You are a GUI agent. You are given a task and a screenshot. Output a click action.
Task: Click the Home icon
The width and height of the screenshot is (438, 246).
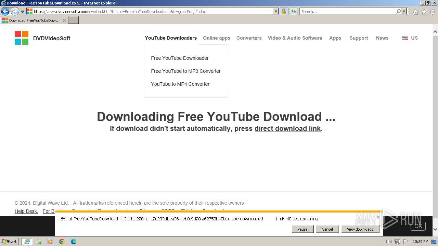click(415, 12)
